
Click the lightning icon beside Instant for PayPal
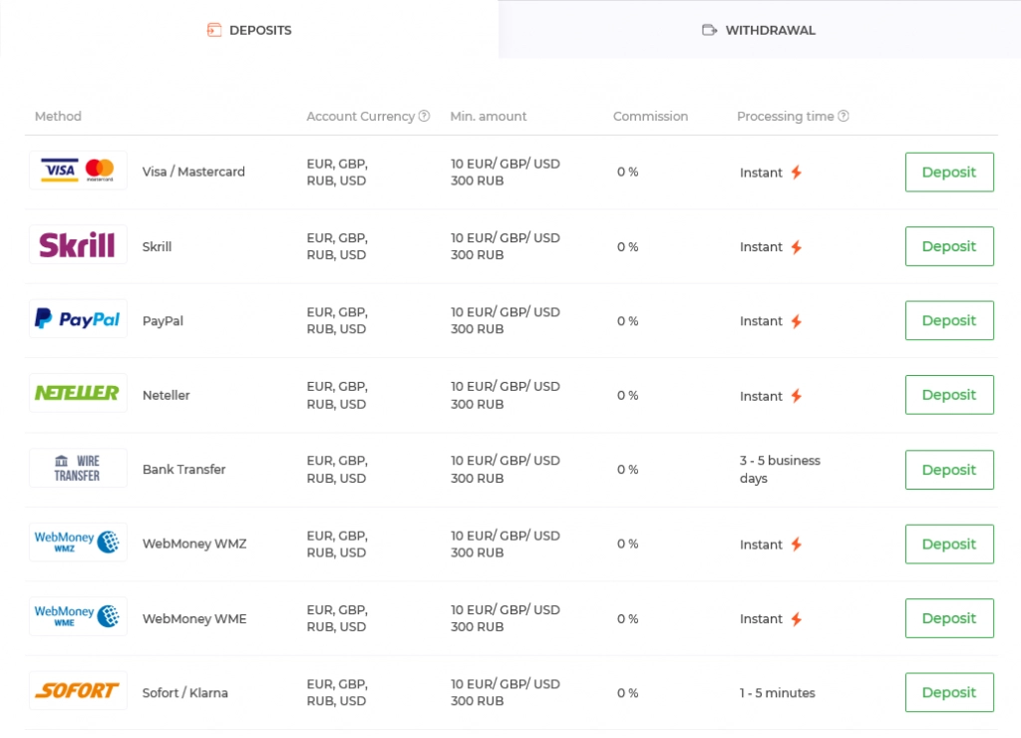799,319
